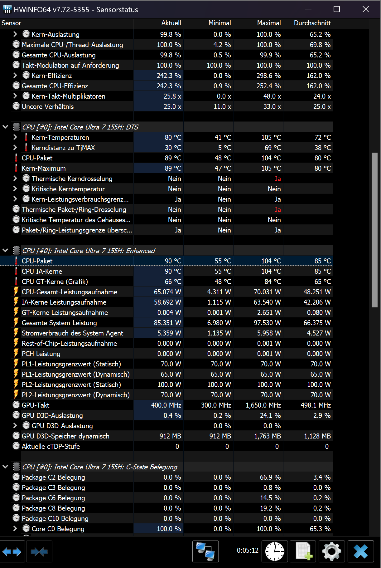Click the clock icon of GPU-Takt row
The height and width of the screenshot is (568, 381).
pyautogui.click(x=16, y=405)
